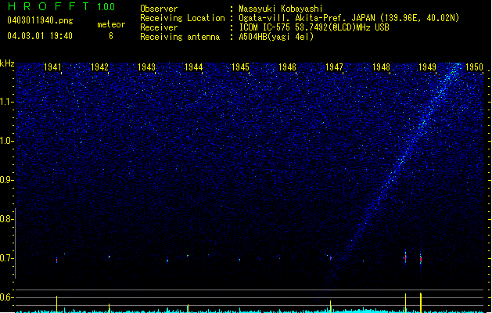Click the meteor count value 6
This screenshot has width=492, height=313.
point(111,36)
